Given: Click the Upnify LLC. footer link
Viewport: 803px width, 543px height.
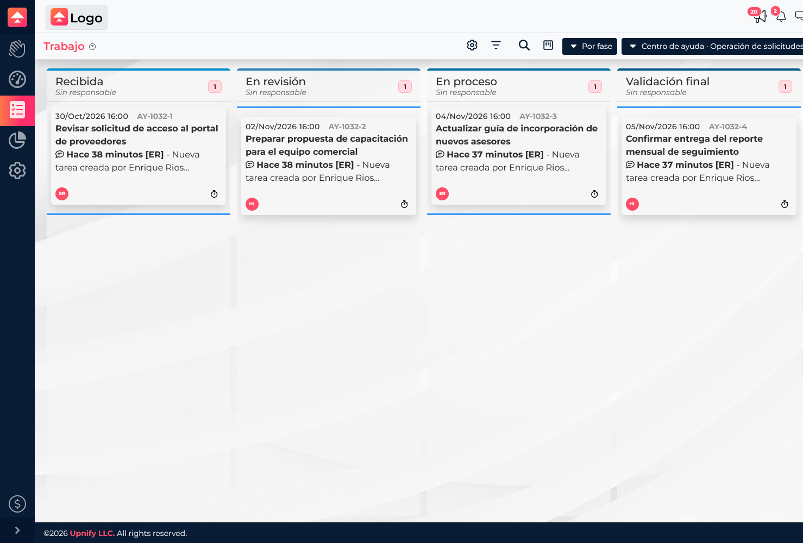Looking at the screenshot, I should (x=92, y=533).
